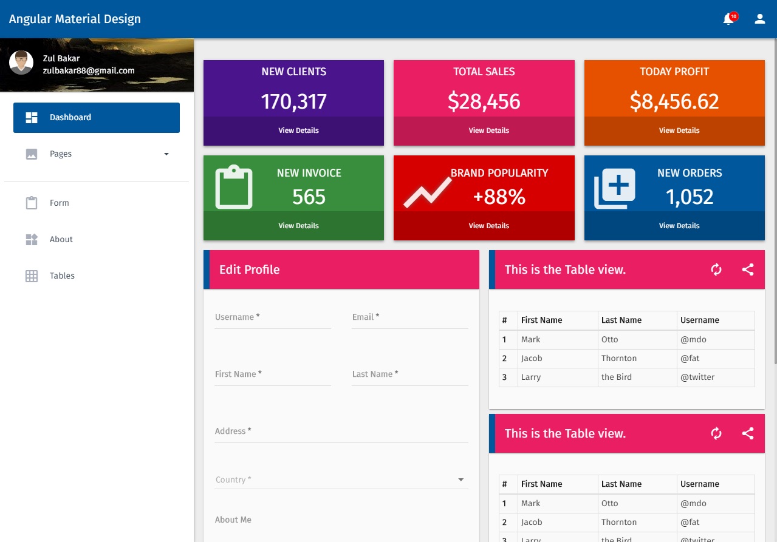The height and width of the screenshot is (542, 777).
Task: Click the refresh icon on second Table view
Action: [x=716, y=433]
